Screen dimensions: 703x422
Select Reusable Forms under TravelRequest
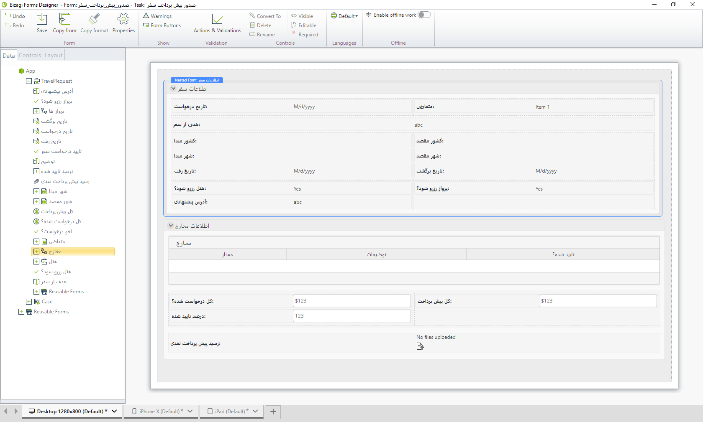coord(63,292)
